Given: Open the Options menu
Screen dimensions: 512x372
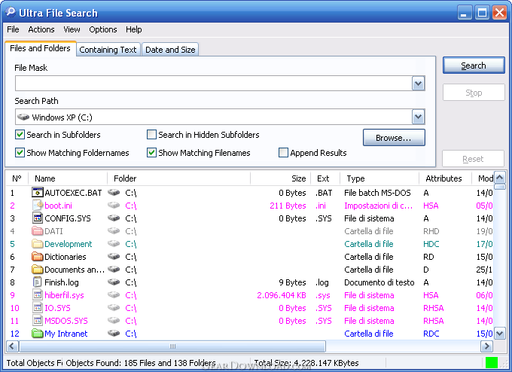Looking at the screenshot, I should tap(103, 29).
